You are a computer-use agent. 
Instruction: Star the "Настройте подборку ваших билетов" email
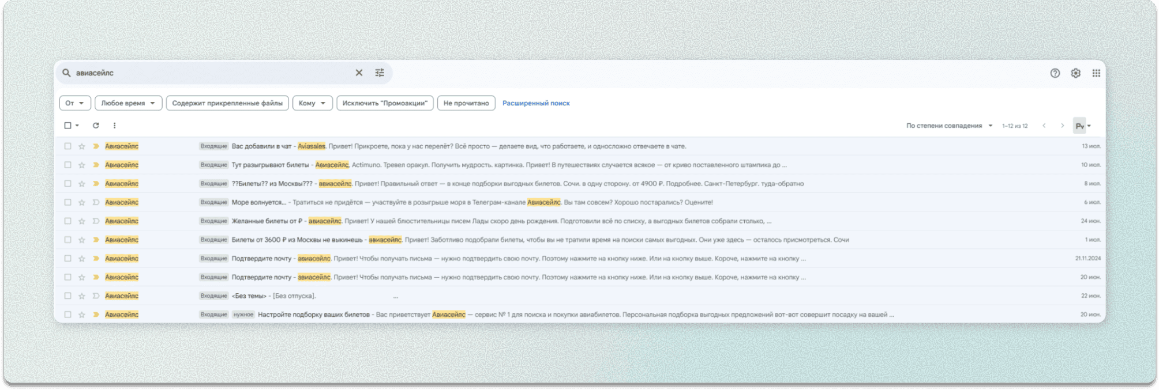point(82,315)
